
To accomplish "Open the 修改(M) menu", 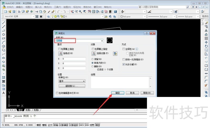I will click(x=87, y=7).
